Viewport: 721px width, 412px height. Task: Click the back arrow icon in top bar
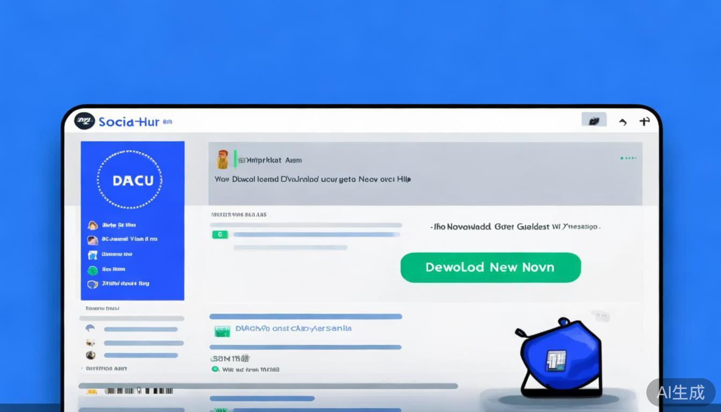click(x=623, y=122)
